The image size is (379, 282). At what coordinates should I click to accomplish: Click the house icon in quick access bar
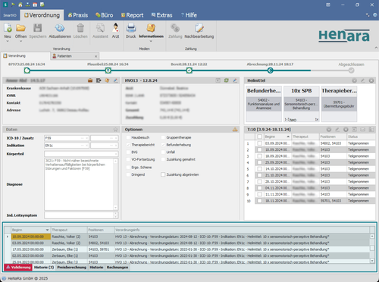[x=20, y=5]
